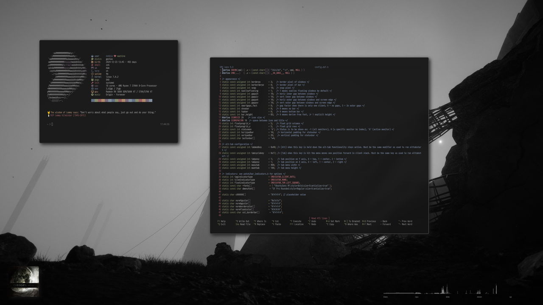Click the ^B Where Was shortcut
Viewport: 543px width, 305px height.
pyautogui.click(x=351, y=224)
